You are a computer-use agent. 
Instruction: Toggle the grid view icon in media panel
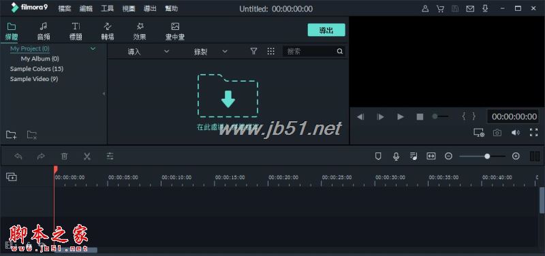[x=271, y=52]
